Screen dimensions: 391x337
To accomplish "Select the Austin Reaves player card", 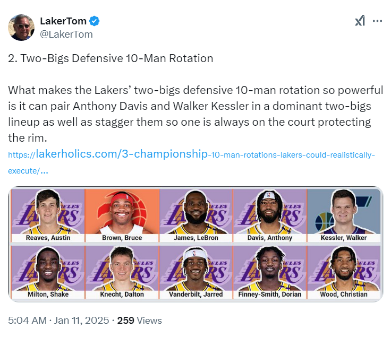I will (x=48, y=215).
